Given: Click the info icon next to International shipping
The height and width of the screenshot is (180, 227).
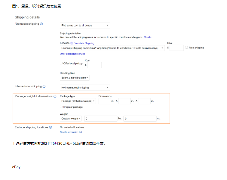Looking at the screenshot, I should click(44, 86).
